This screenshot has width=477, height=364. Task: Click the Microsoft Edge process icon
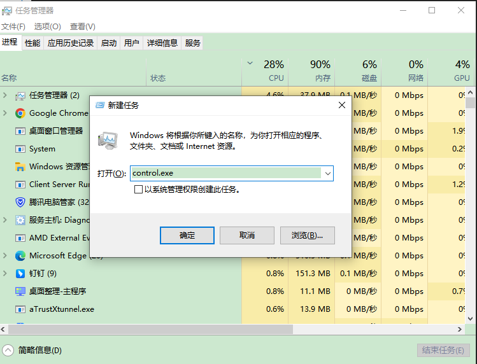coord(20,256)
